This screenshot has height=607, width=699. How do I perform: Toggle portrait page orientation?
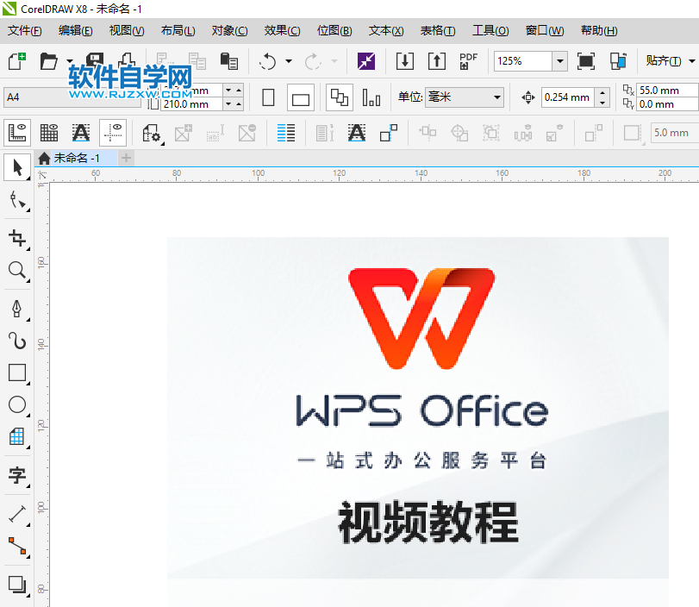(268, 97)
